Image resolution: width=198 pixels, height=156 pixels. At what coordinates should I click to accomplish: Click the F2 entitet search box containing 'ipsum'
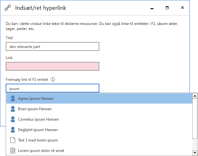click(x=53, y=88)
